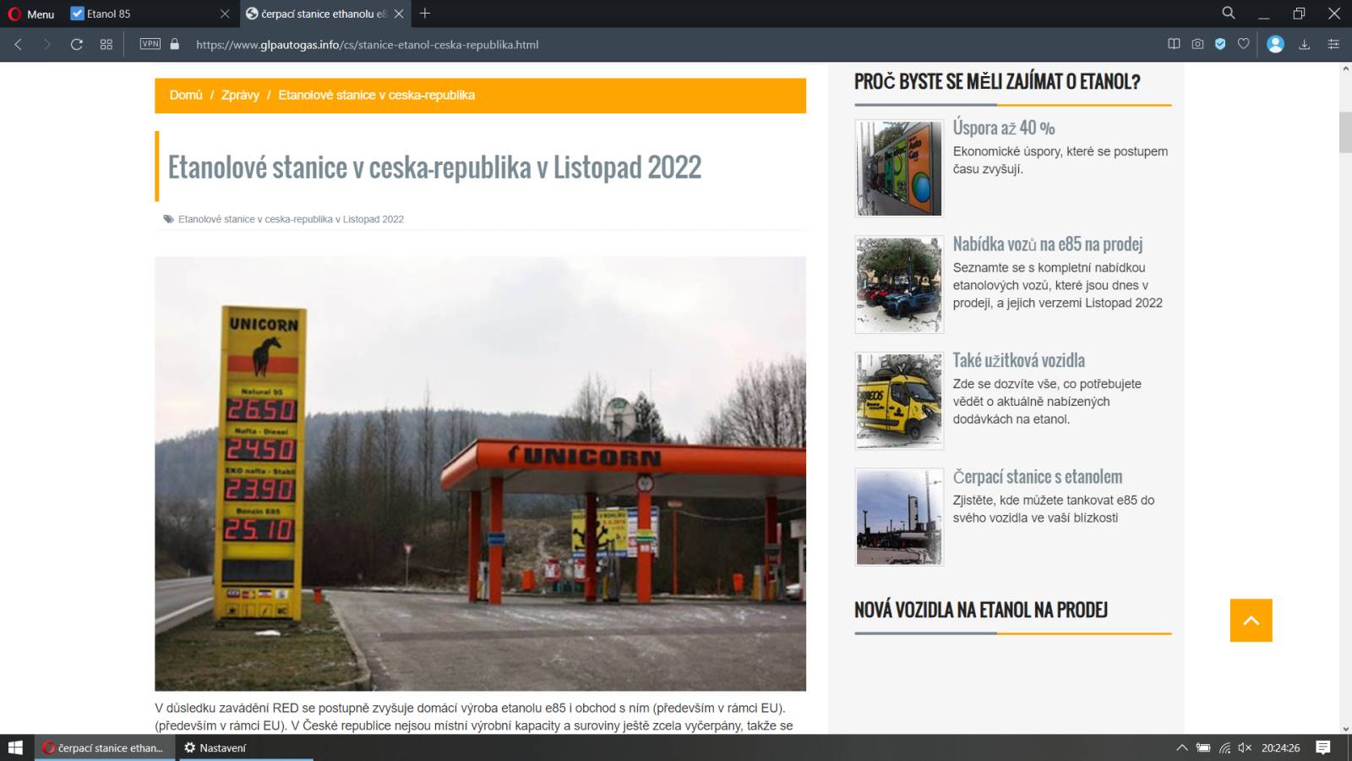Screen dimensions: 1352x761
Task: Open the notification center icon
Action: coord(1323,747)
